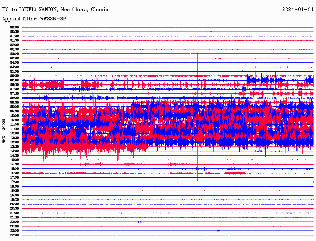This screenshot has height=241, width=316.
Task: Select the 07:00 time label
Action: click(x=15, y=89)
